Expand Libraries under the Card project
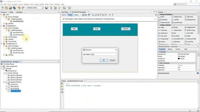200x112 pixels. pos(4,24)
